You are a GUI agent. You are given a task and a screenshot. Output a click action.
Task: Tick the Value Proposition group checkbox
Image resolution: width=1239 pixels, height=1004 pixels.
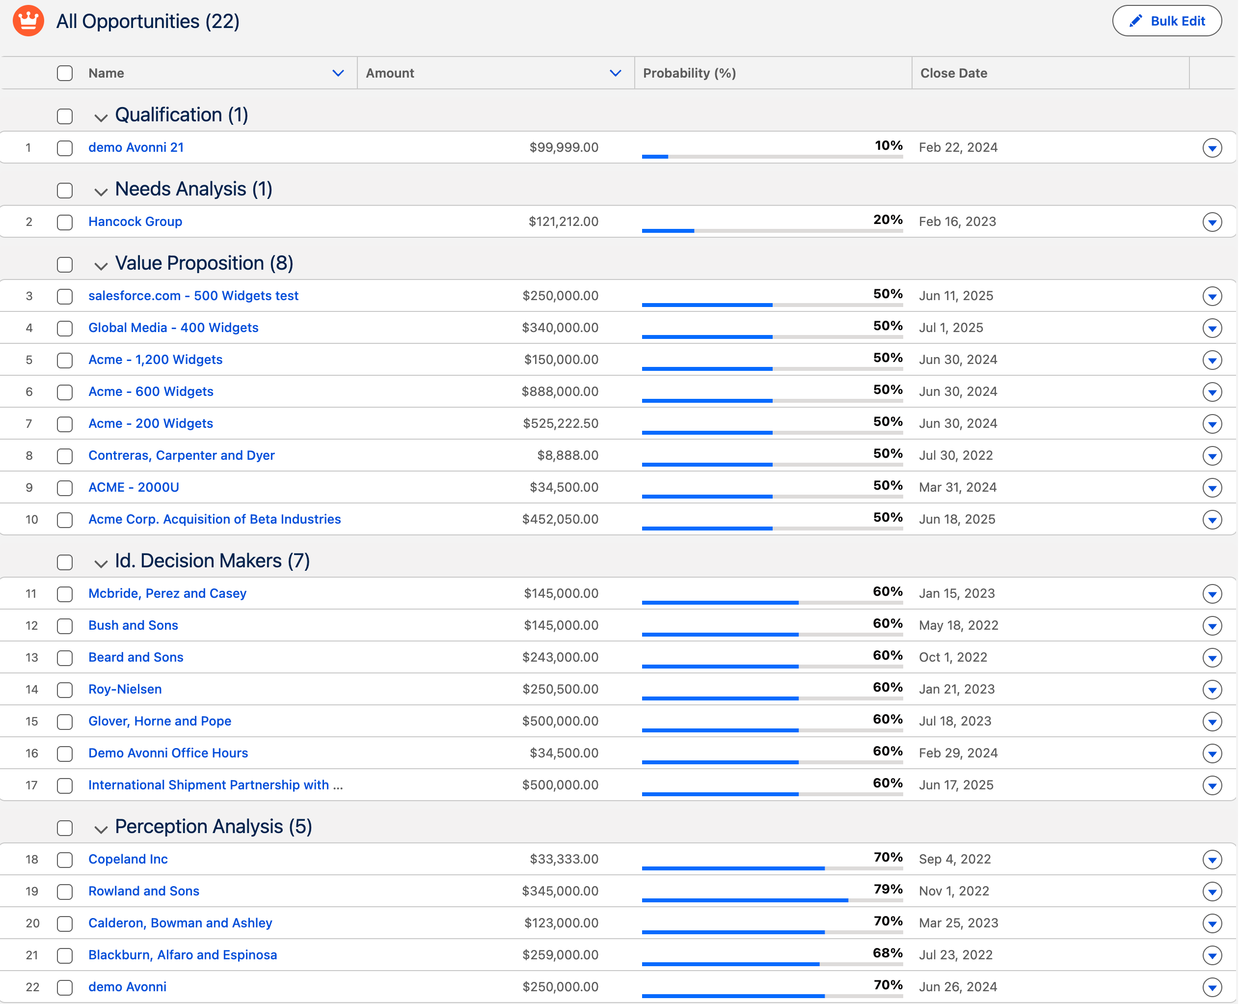click(x=65, y=265)
